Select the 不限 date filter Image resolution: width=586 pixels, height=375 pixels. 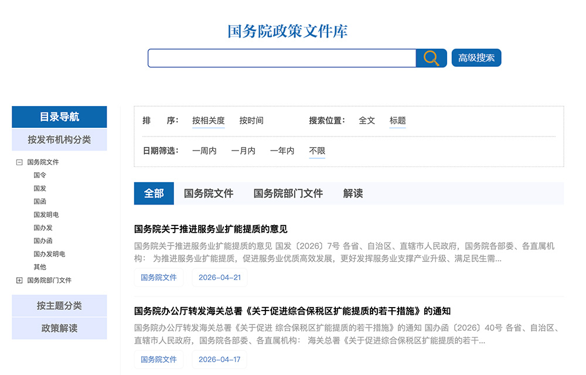click(x=317, y=151)
